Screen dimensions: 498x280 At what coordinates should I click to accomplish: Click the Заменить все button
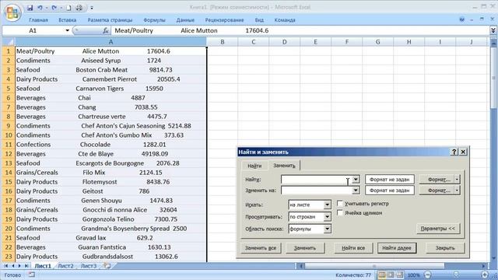pos(261,248)
